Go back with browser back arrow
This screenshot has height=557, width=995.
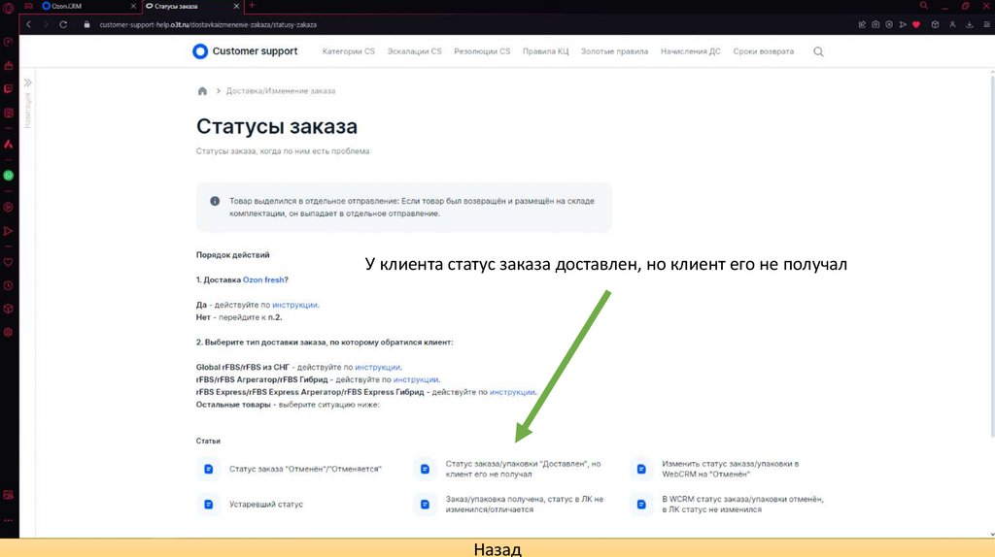[x=28, y=24]
